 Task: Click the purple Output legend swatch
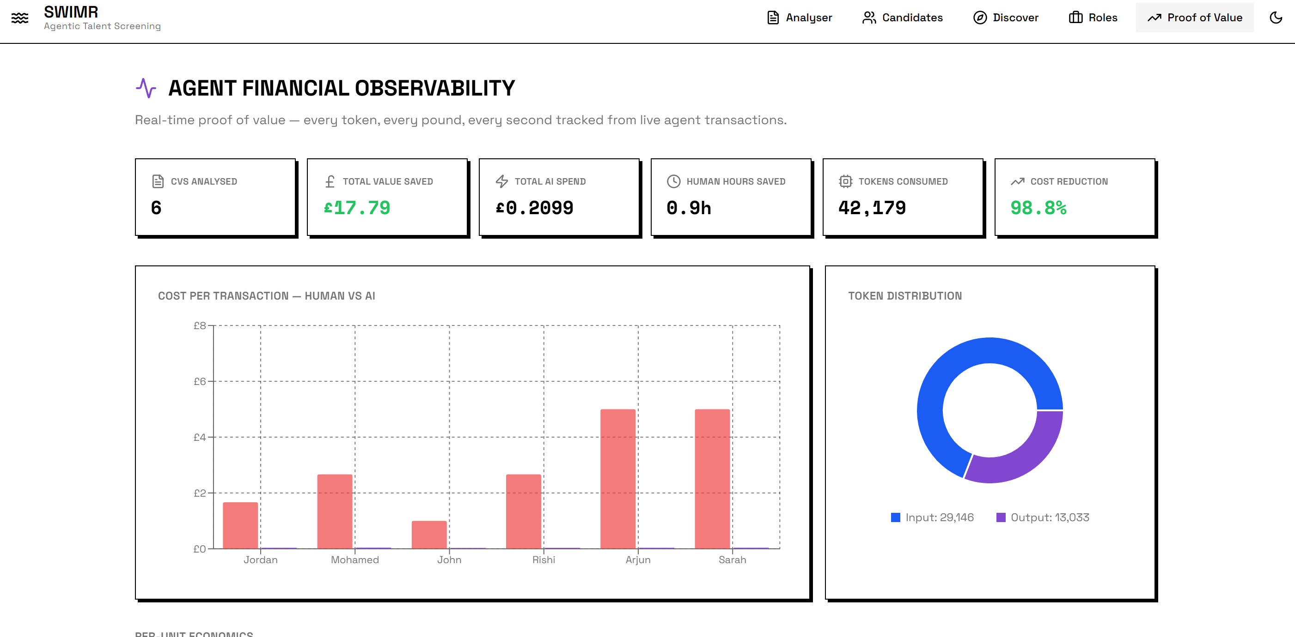[1001, 517]
